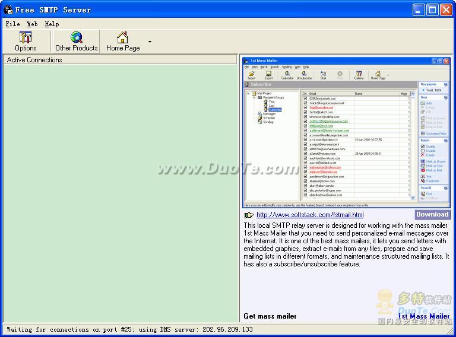The image size is (456, 337).
Task: Open the Help menu
Action: [52, 24]
